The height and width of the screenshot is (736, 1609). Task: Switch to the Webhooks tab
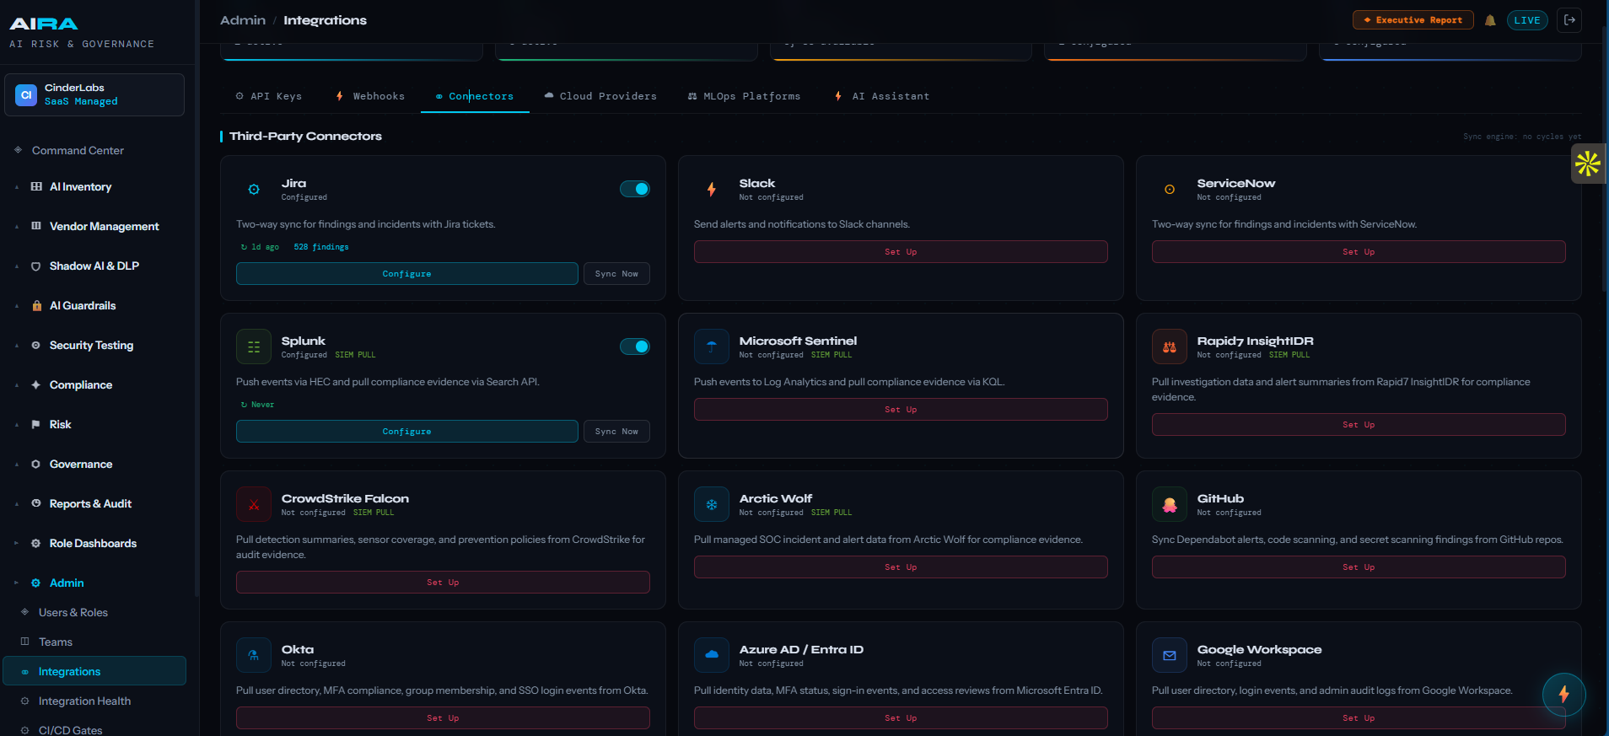(371, 96)
